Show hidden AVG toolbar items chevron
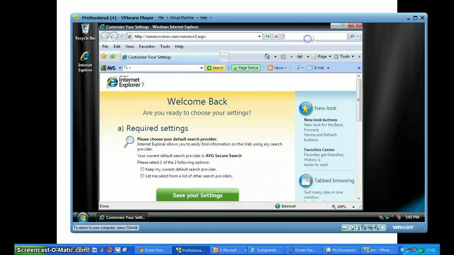454x255 pixels. coord(359,68)
